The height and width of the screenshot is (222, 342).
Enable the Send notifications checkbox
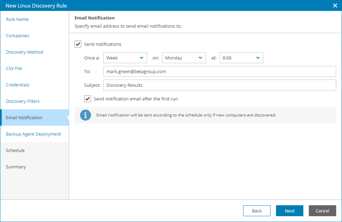pos(78,44)
